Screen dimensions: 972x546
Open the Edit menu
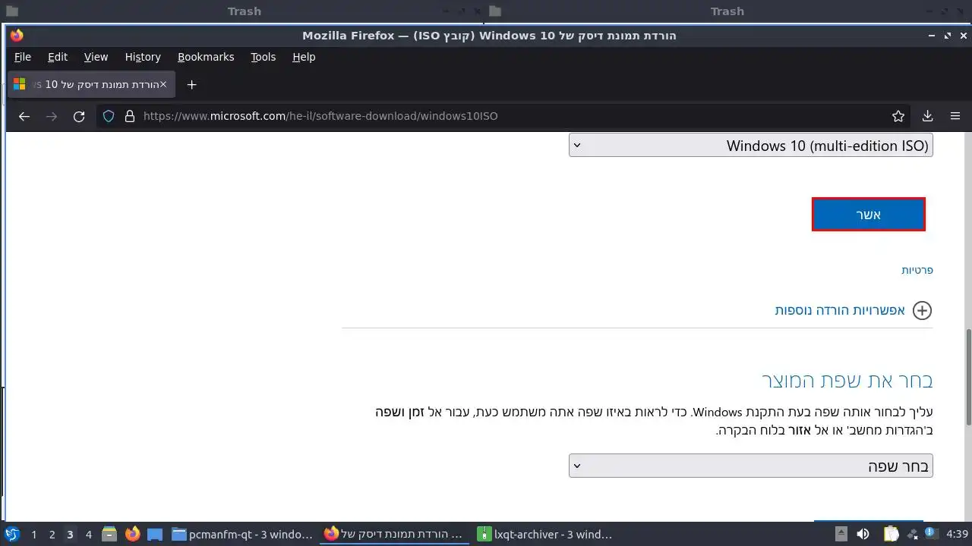[x=58, y=57]
